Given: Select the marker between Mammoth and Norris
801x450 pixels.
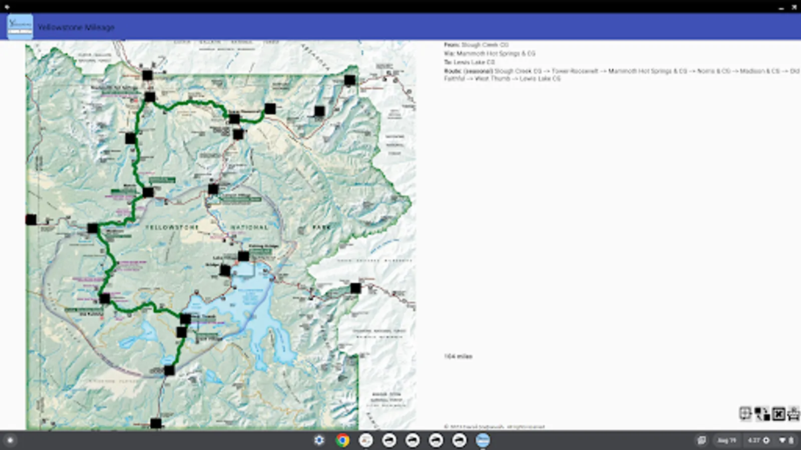Looking at the screenshot, I should click(x=131, y=138).
